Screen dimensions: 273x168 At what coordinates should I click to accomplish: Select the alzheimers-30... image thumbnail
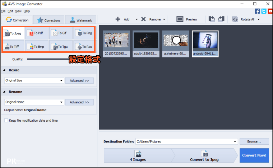click(x=176, y=44)
